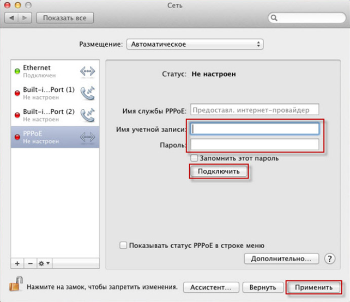Open the gear action menu below list
The image size is (350, 302).
coord(44,263)
